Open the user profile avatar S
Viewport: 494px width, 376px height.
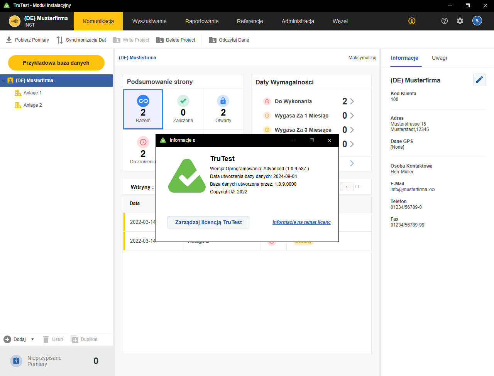(x=477, y=21)
